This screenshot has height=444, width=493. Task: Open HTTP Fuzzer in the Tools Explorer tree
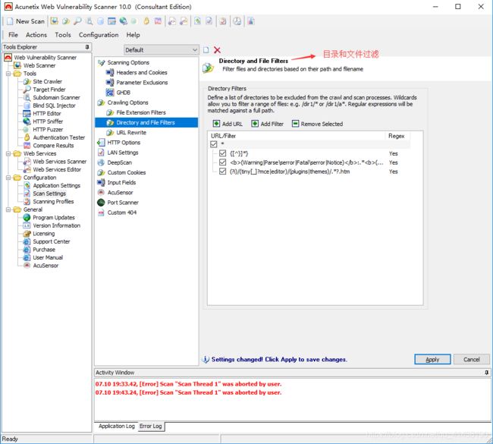tap(48, 129)
